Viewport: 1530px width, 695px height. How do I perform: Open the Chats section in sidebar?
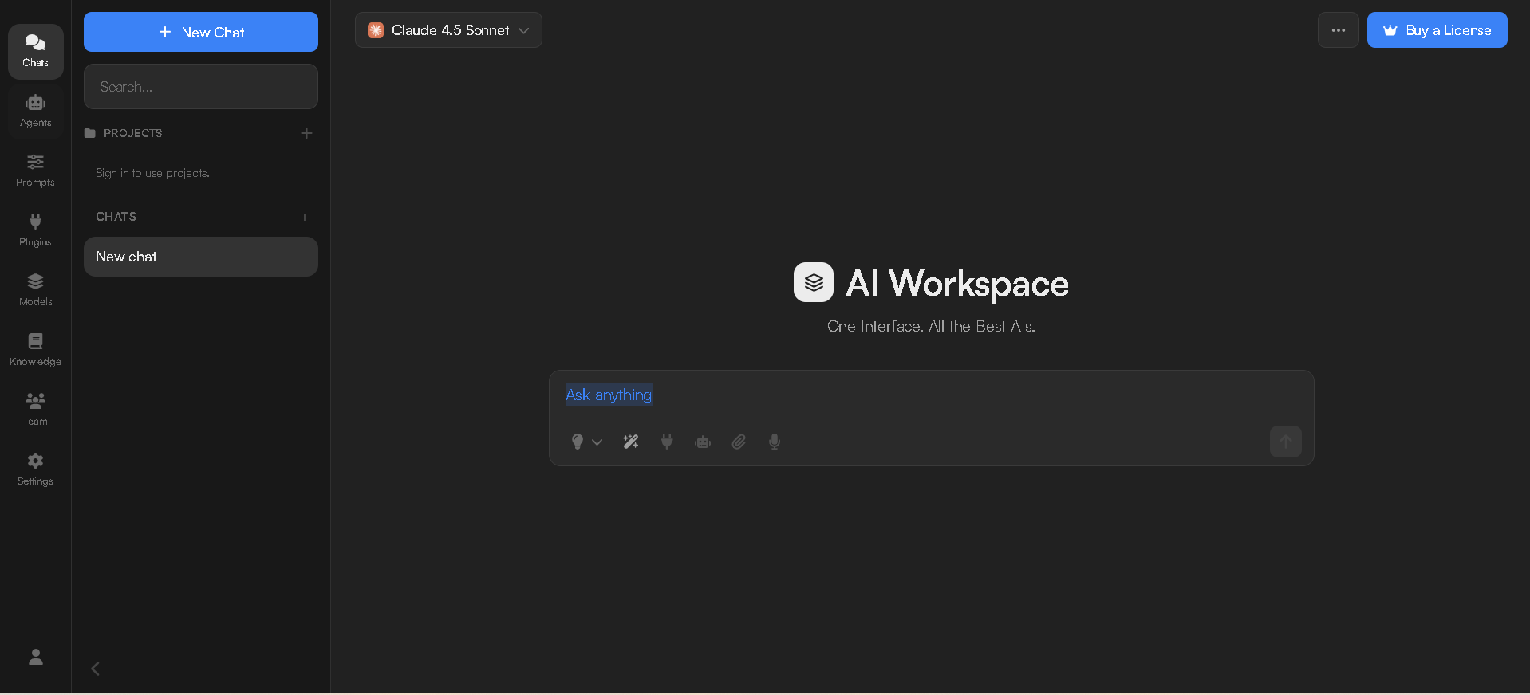click(35, 51)
